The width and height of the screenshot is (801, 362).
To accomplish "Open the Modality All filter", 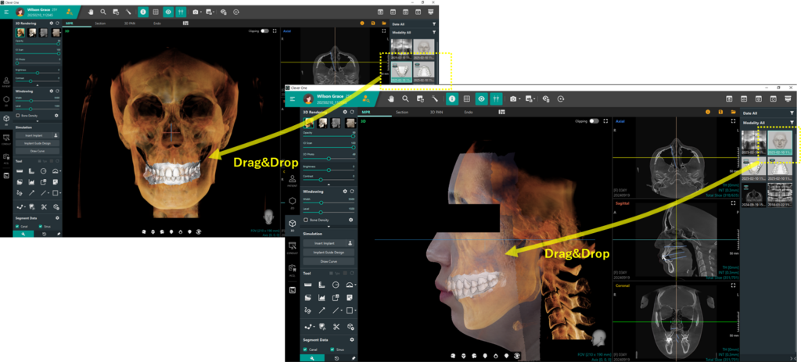I will (792, 123).
